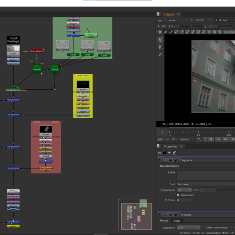
Task: Select the arrow selection tool in Viewer
Action: click(x=160, y=40)
